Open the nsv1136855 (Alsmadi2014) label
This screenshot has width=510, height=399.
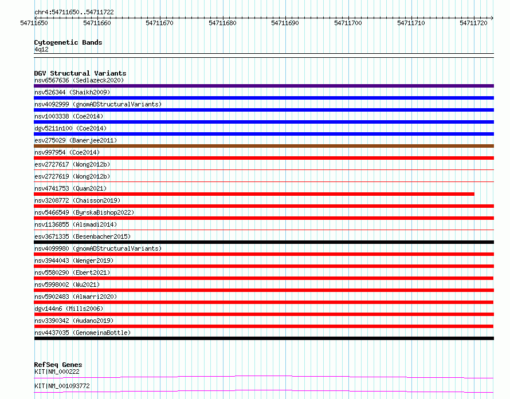[76, 224]
